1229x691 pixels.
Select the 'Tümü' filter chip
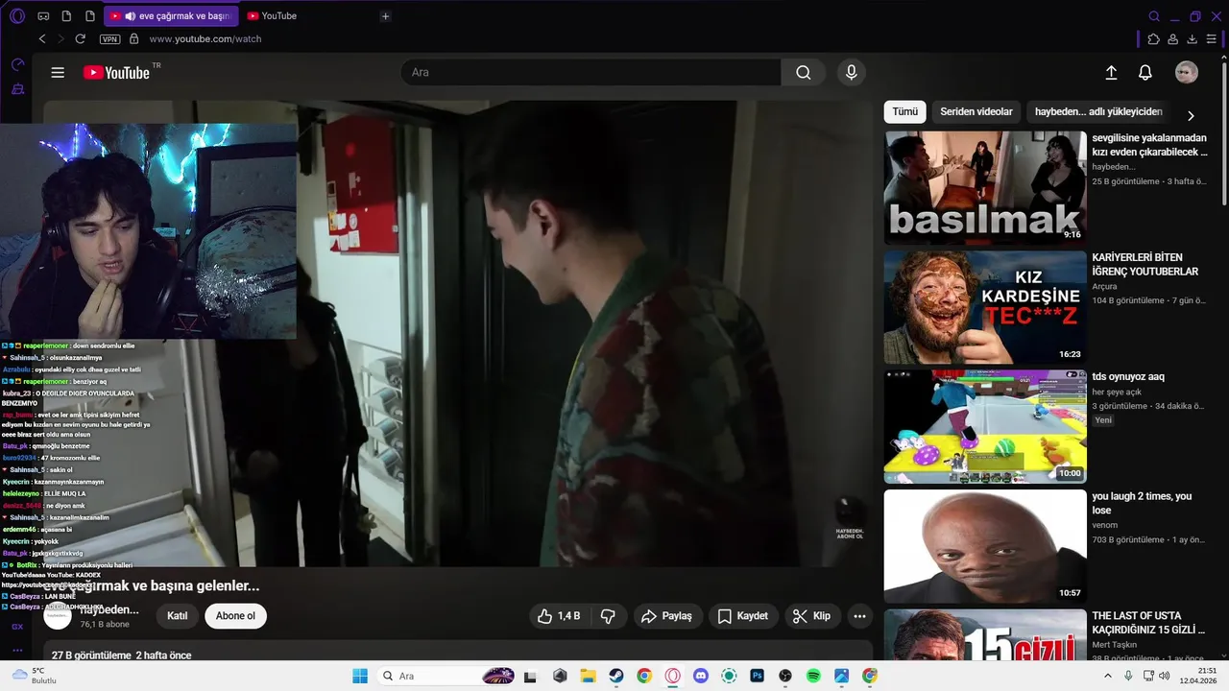tap(904, 111)
